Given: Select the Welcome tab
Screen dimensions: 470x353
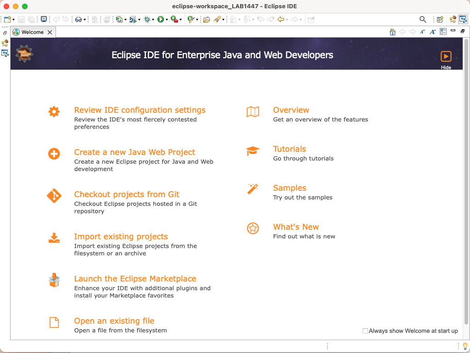Looking at the screenshot, I should click(x=33, y=32).
